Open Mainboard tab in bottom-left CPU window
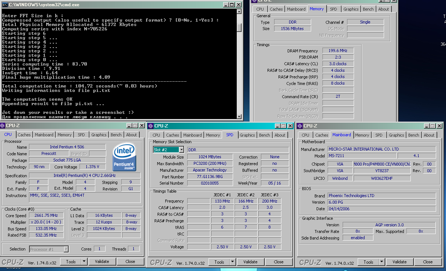The height and width of the screenshot is (271, 446). point(44,135)
